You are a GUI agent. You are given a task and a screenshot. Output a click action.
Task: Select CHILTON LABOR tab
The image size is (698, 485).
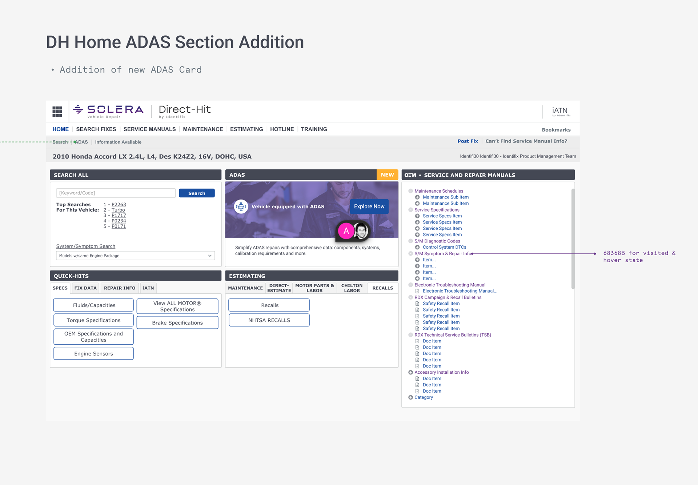352,288
